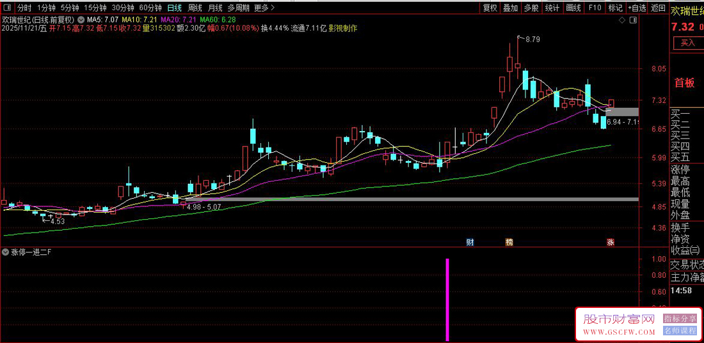Click the diamond icon above the chart
This screenshot has width=704, height=343.
tap(622, 21)
